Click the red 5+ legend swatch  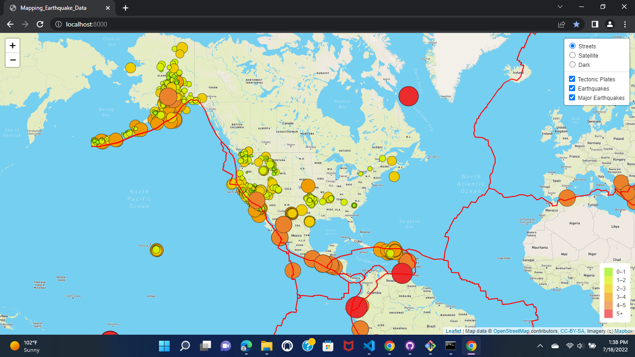click(x=609, y=314)
